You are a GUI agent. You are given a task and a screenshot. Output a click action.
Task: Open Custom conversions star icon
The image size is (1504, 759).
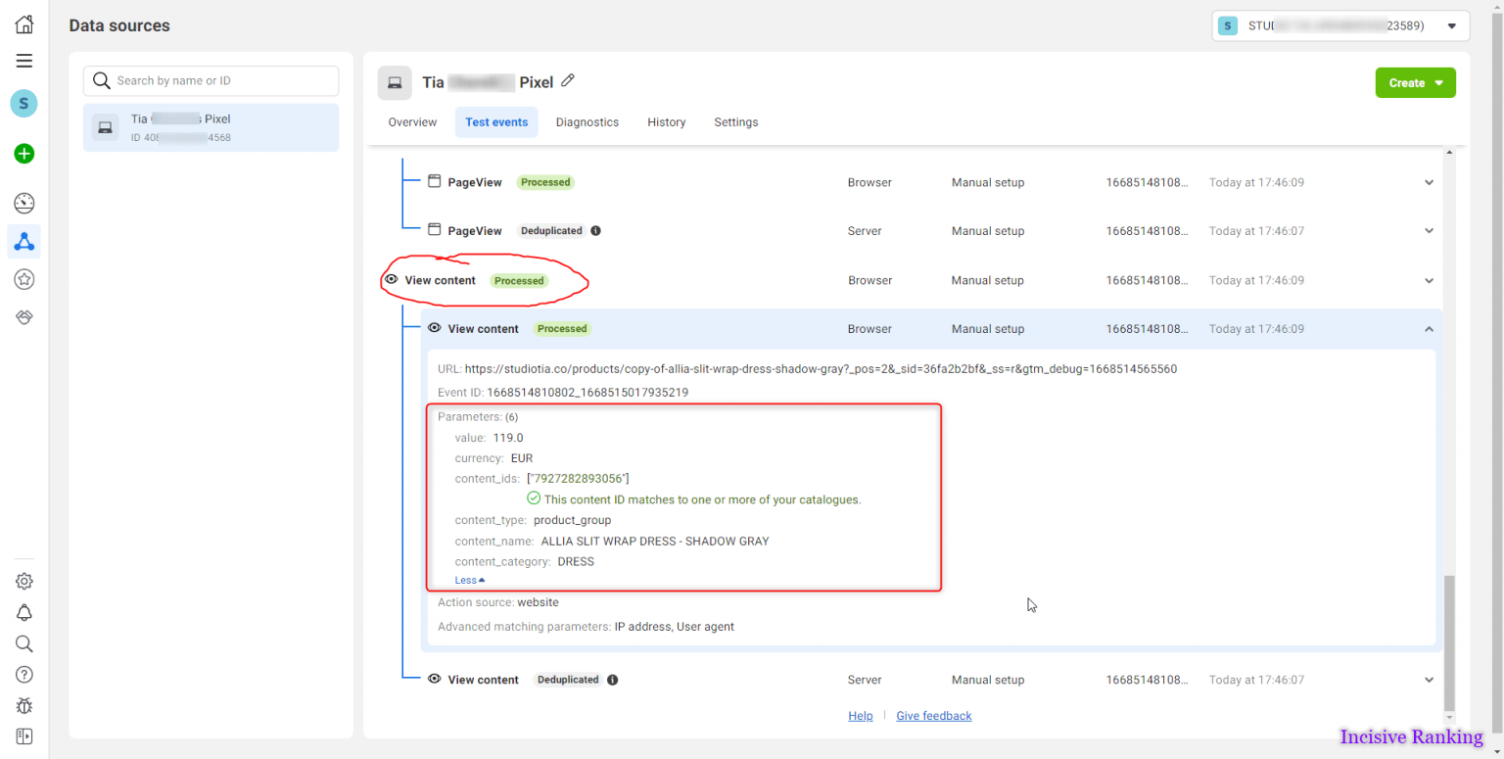pos(24,280)
